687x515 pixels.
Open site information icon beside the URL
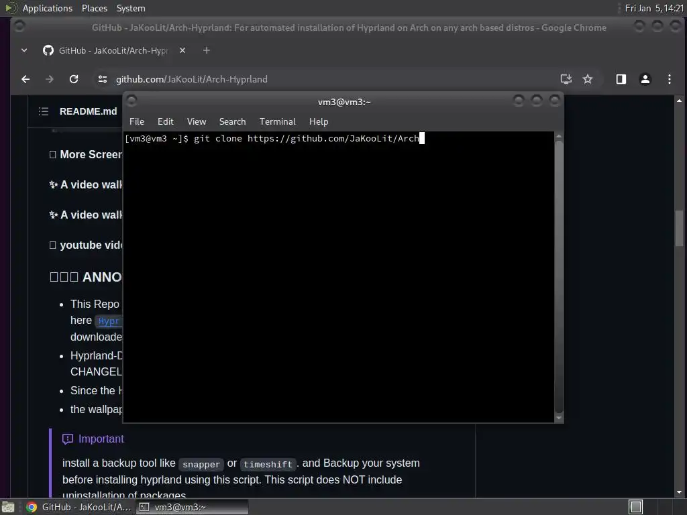pyautogui.click(x=103, y=79)
